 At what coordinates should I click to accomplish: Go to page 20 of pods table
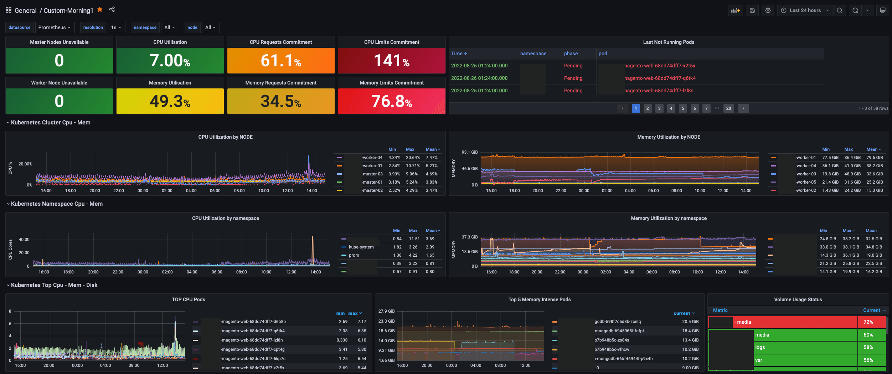point(728,108)
